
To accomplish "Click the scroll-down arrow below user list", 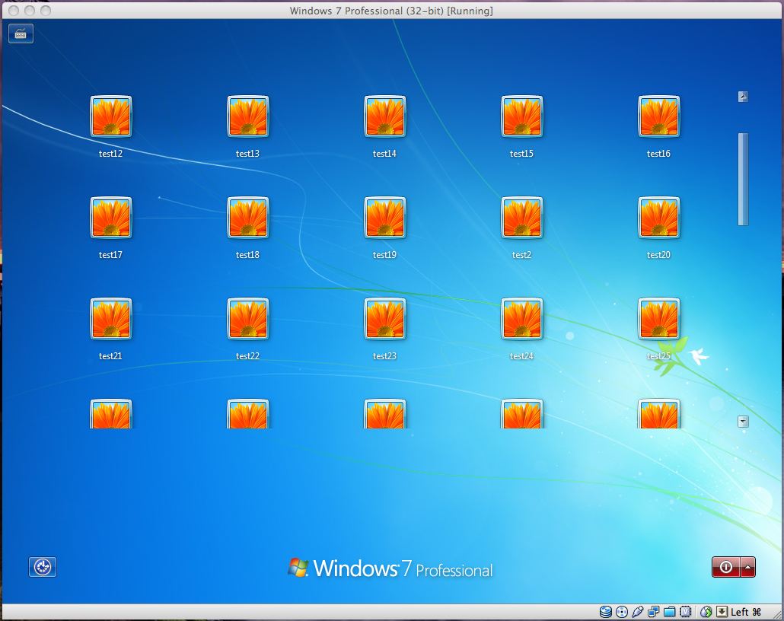I will point(742,421).
